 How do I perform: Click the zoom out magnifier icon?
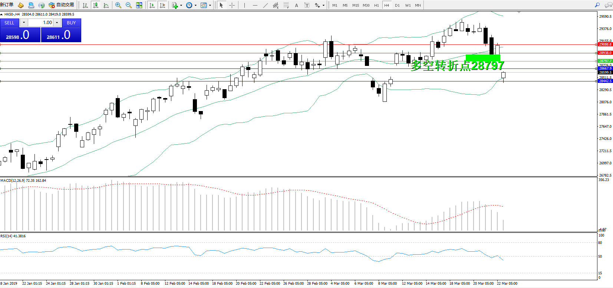pyautogui.click(x=129, y=5)
